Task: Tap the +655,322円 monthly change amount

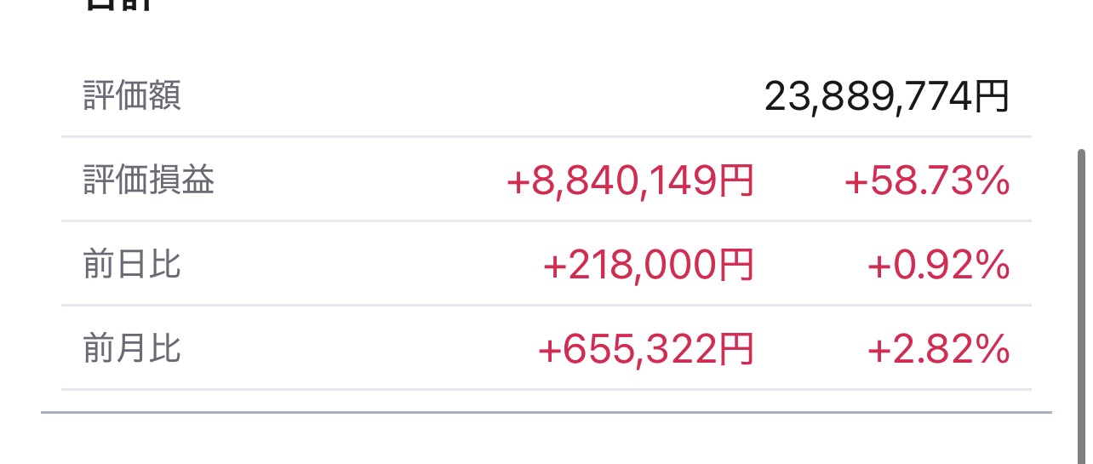Action: (645, 350)
